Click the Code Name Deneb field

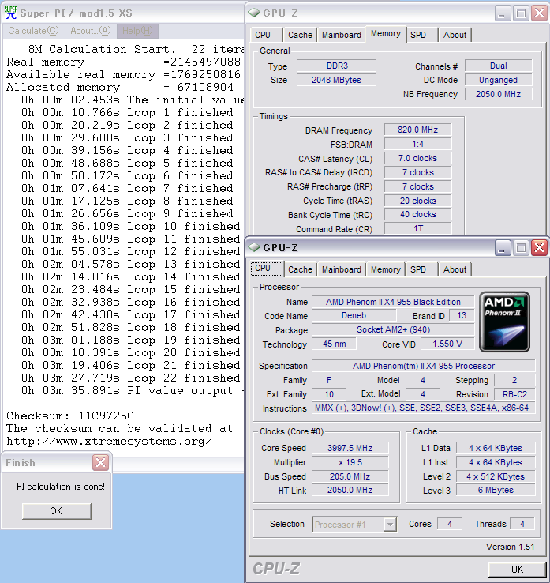coord(354,316)
